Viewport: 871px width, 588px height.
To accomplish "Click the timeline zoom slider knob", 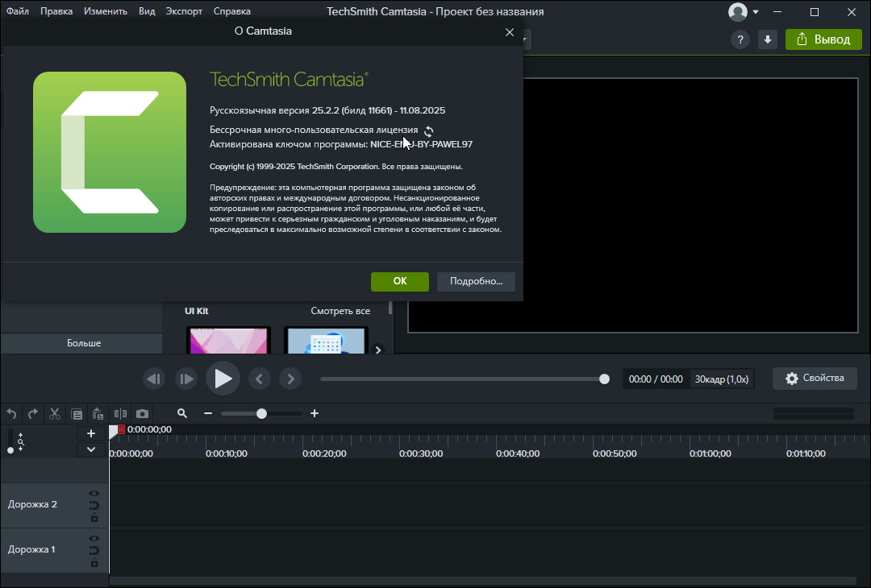I will [x=261, y=413].
